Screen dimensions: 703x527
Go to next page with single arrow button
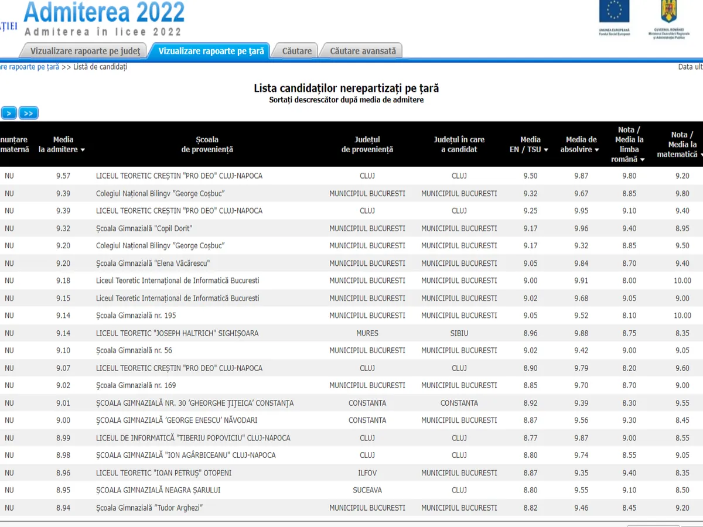(x=8, y=113)
